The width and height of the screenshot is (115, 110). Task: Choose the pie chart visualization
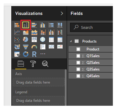pos(26,40)
